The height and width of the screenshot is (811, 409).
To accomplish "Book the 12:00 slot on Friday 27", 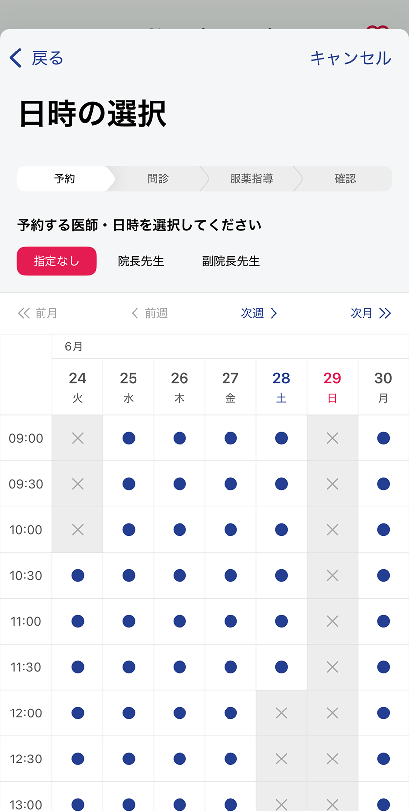I will pos(230,713).
